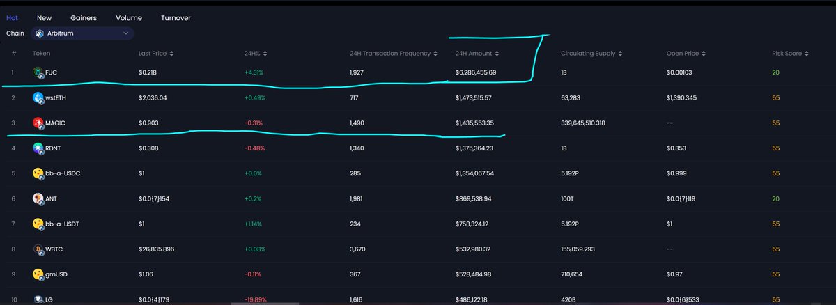Open the New tab
The width and height of the screenshot is (836, 305).
(45, 17)
